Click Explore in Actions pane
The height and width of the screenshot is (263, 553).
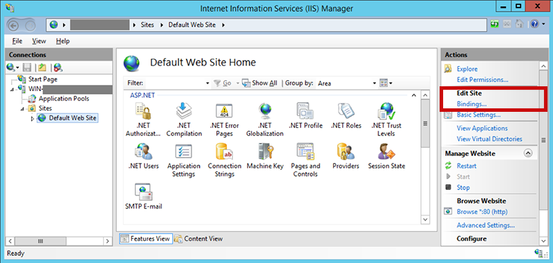[467, 69]
